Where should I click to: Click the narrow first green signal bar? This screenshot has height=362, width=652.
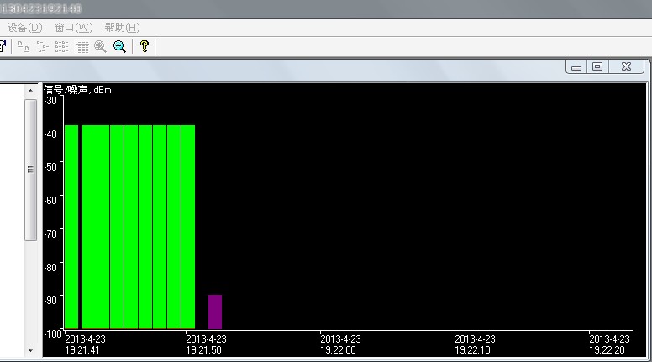click(71, 227)
